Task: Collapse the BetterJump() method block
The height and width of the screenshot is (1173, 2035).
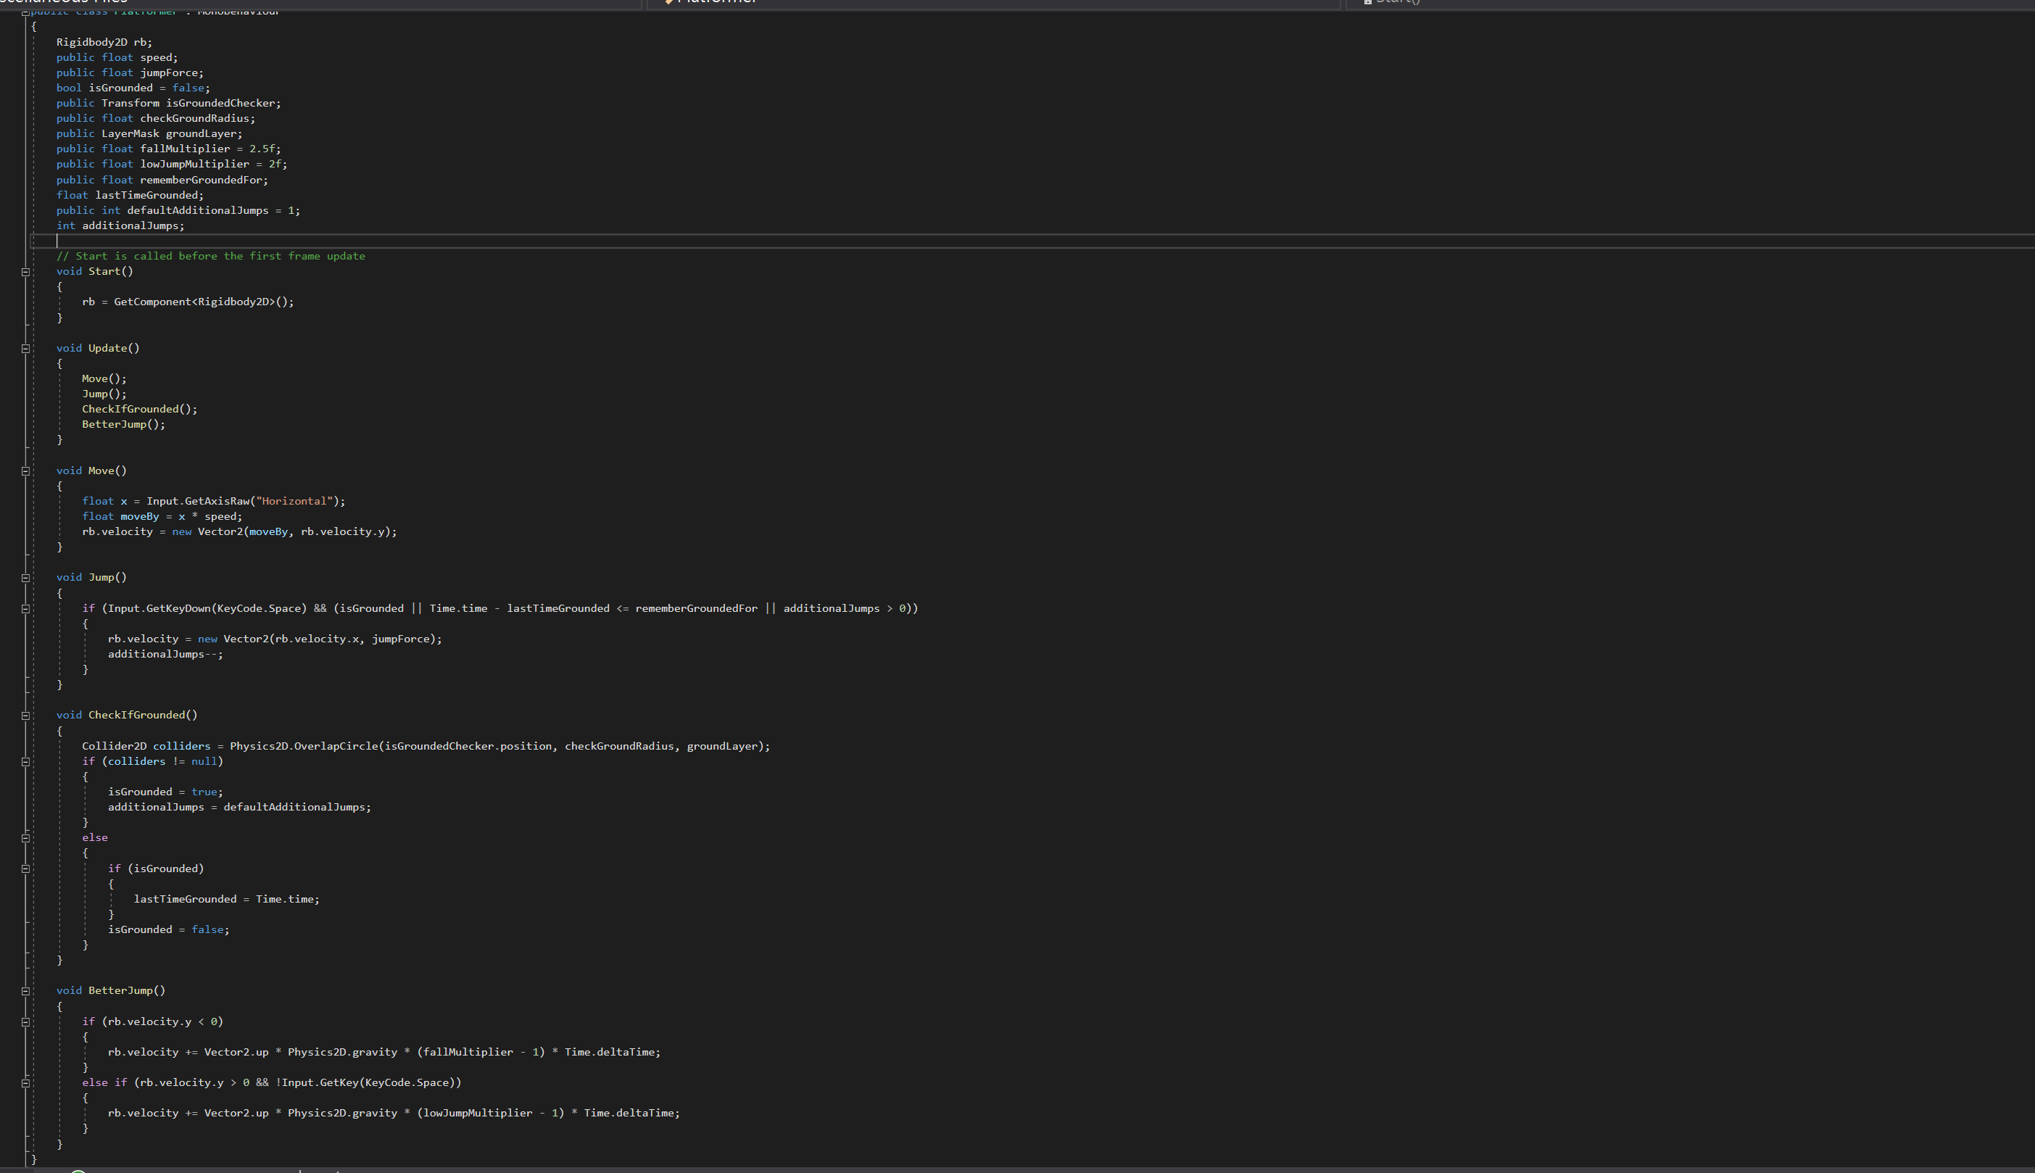Action: (26, 992)
